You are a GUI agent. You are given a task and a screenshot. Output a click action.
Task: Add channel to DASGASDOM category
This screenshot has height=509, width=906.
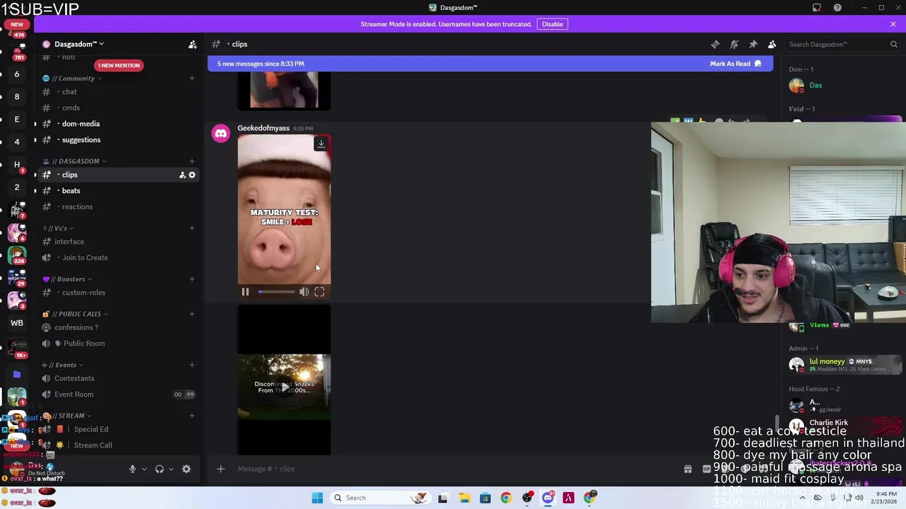192,161
